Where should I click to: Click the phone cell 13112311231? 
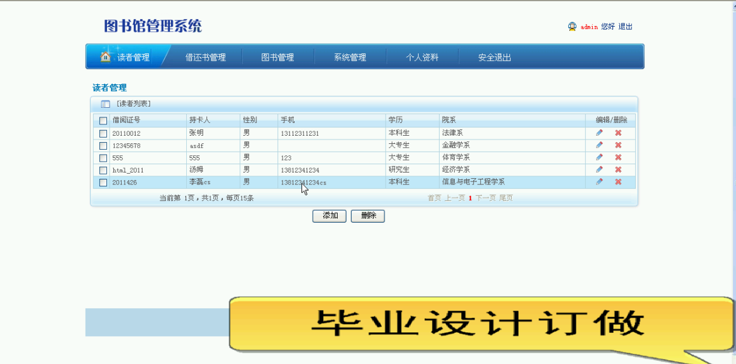[300, 133]
